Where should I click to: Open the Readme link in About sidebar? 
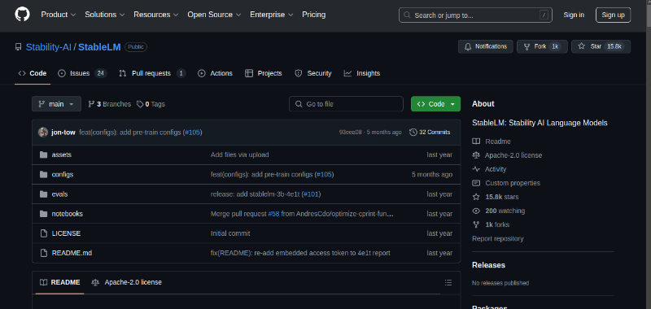[492, 141]
